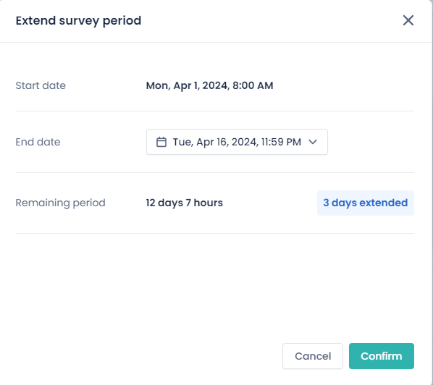Image resolution: width=433 pixels, height=385 pixels.
Task: Click Apr 16 in the End date field
Action: pyautogui.click(x=211, y=142)
